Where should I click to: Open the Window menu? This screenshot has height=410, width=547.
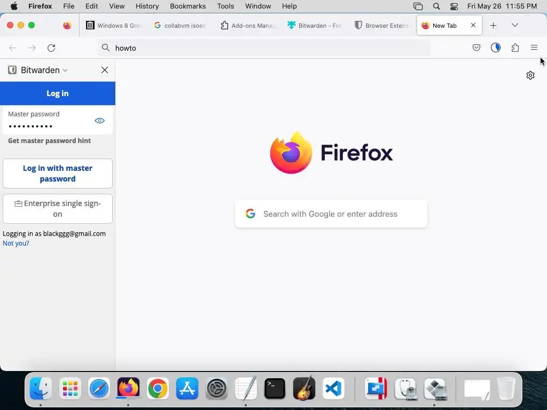pos(258,6)
